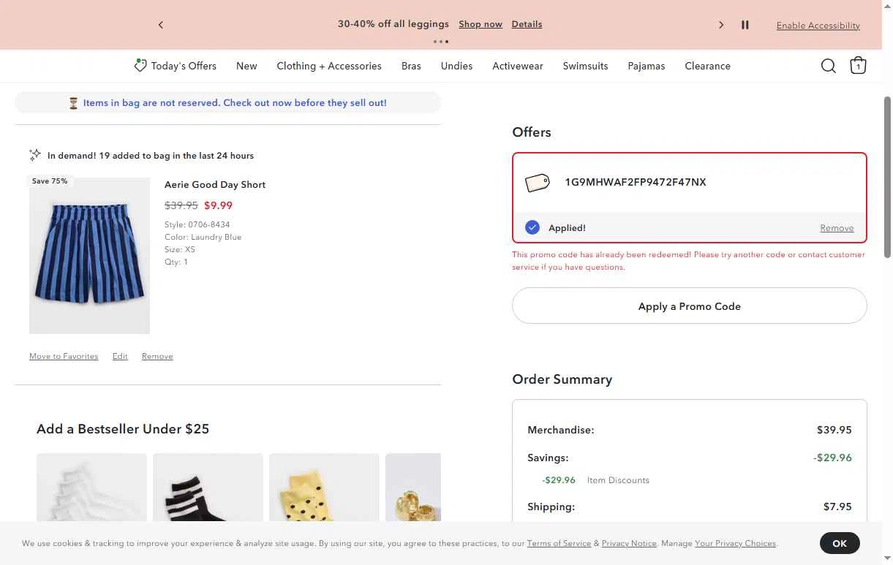Open the Swimsuits menu

coord(585,66)
